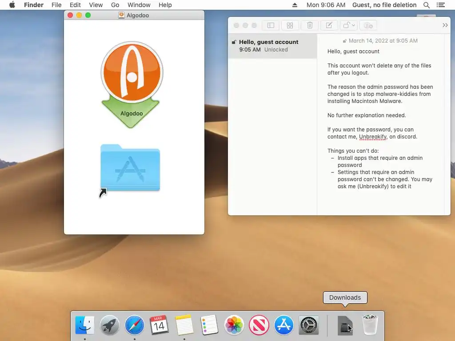Open the Calendar app in the Dock
The image size is (455, 341).
pos(159,325)
